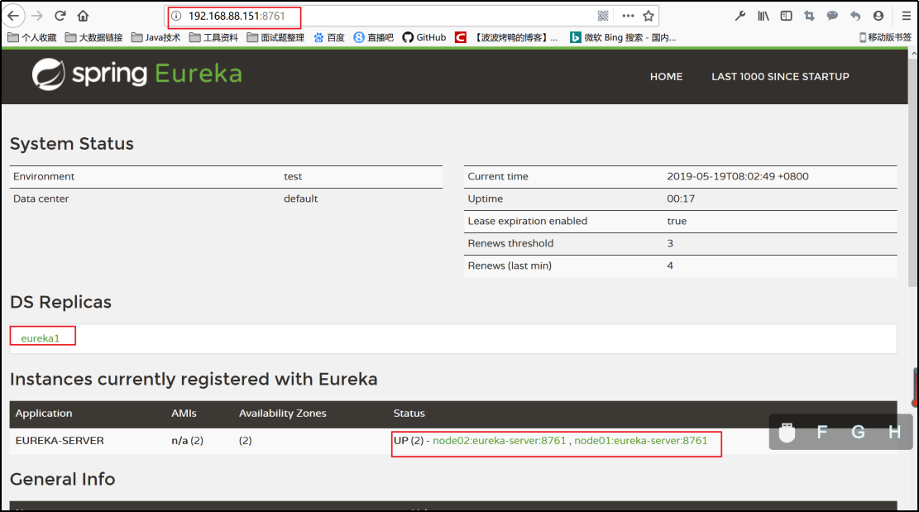
Task: Click the Availability Zones column header
Action: click(x=283, y=413)
